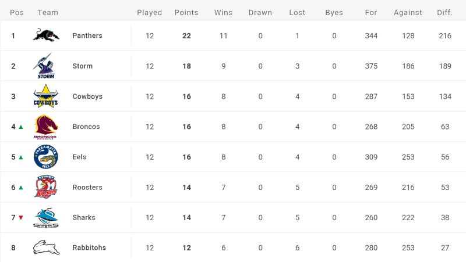Click the Played column header
Image resolution: width=466 pixels, height=262 pixels.
tap(150, 12)
